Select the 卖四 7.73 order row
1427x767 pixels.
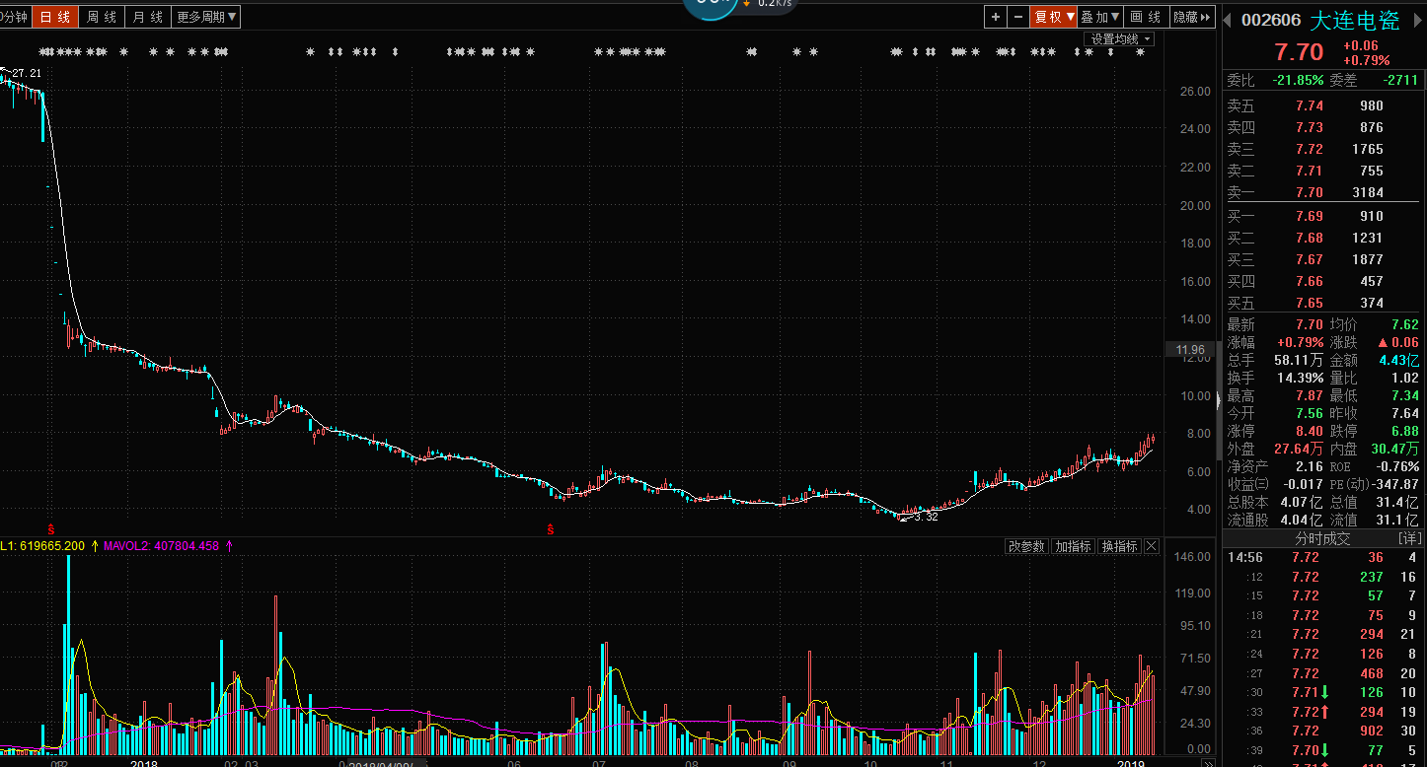pyautogui.click(x=1323, y=127)
